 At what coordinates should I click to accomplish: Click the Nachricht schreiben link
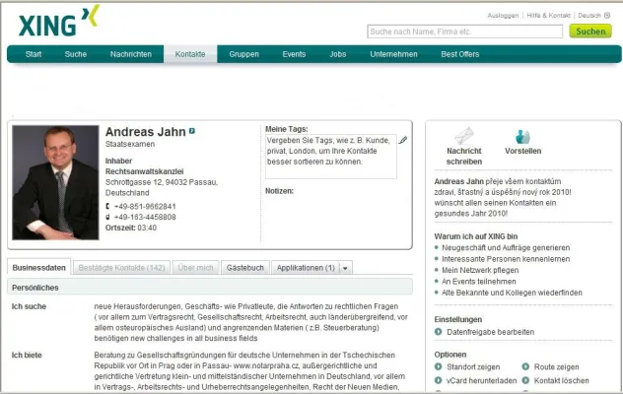point(463,156)
